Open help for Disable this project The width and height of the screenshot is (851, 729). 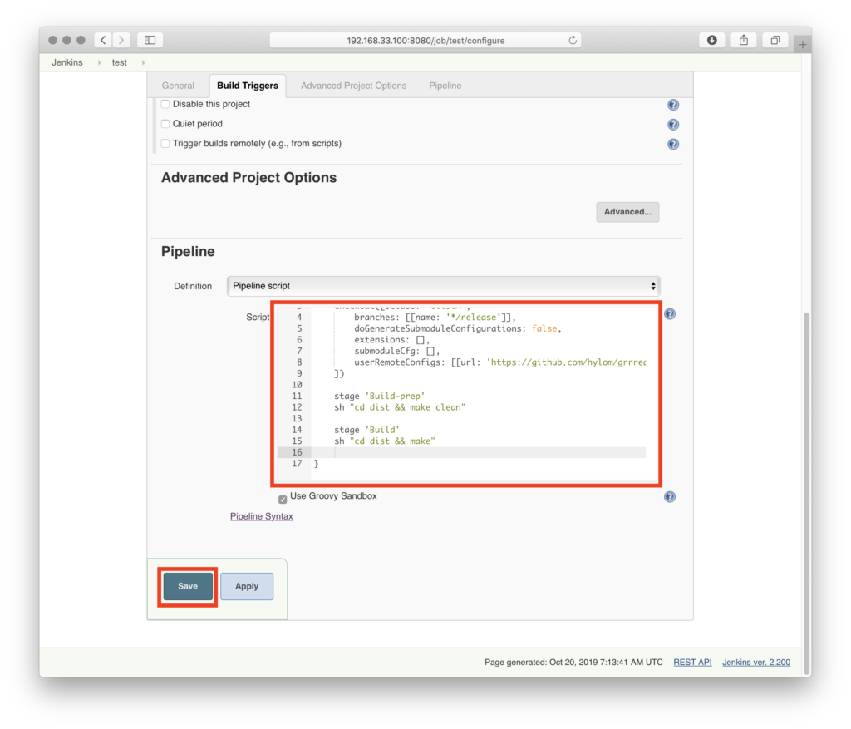point(673,105)
